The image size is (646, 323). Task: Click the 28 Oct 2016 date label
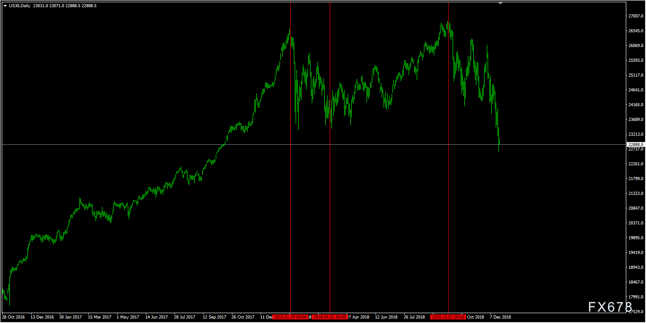(x=13, y=317)
